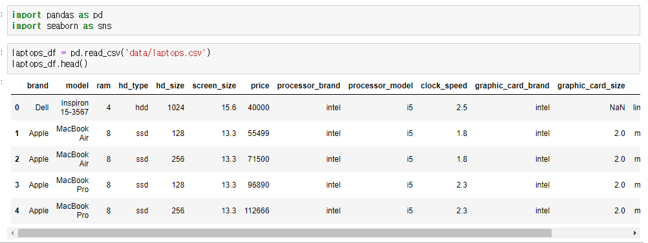Image resolution: width=648 pixels, height=243 pixels.
Task: Click the 40000 price cell
Action: coord(259,108)
